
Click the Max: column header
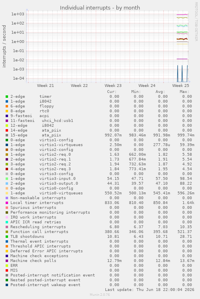click(x=184, y=92)
